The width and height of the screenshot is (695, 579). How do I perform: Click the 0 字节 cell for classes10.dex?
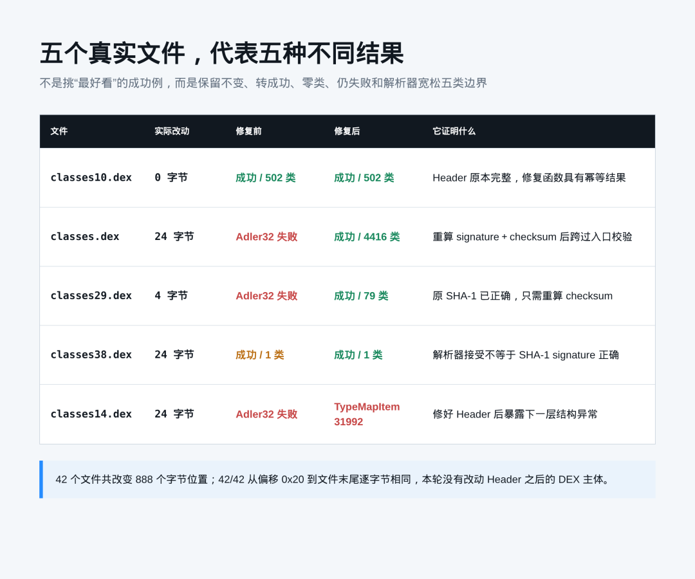171,178
